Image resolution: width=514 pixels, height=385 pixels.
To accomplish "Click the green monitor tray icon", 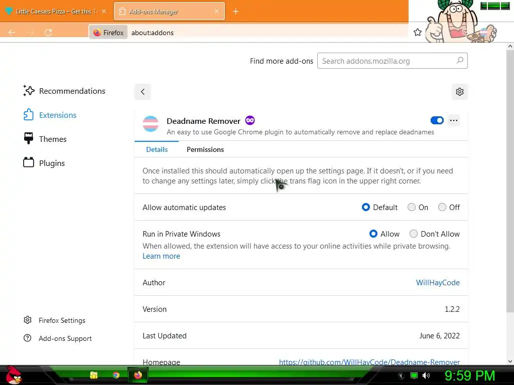I will 414,375.
